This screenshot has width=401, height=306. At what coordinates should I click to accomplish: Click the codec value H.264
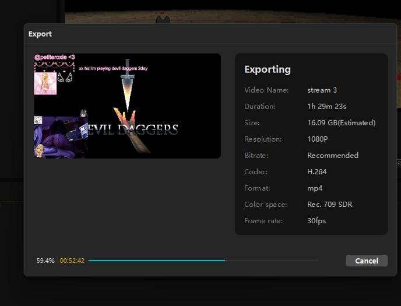[x=317, y=172]
